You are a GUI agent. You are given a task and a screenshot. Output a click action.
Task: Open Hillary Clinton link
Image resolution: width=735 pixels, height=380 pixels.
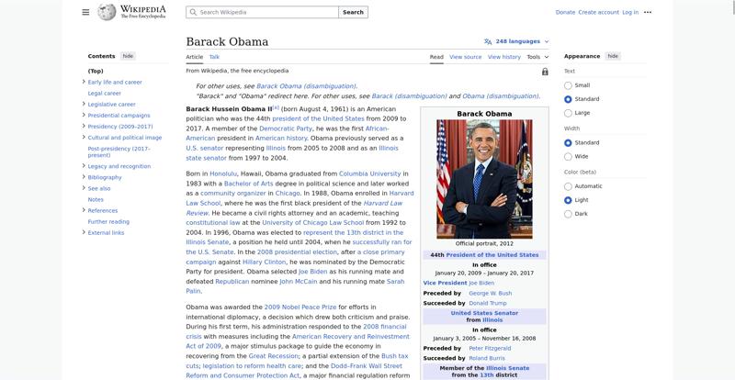point(264,263)
